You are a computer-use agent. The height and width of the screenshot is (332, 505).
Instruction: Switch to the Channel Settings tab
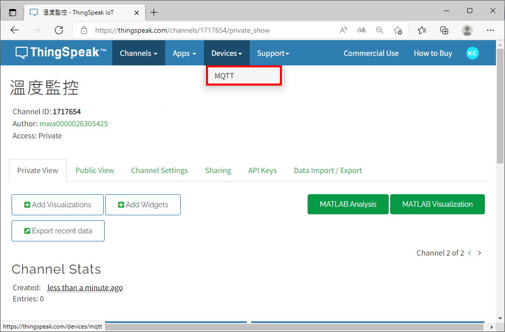pos(160,170)
